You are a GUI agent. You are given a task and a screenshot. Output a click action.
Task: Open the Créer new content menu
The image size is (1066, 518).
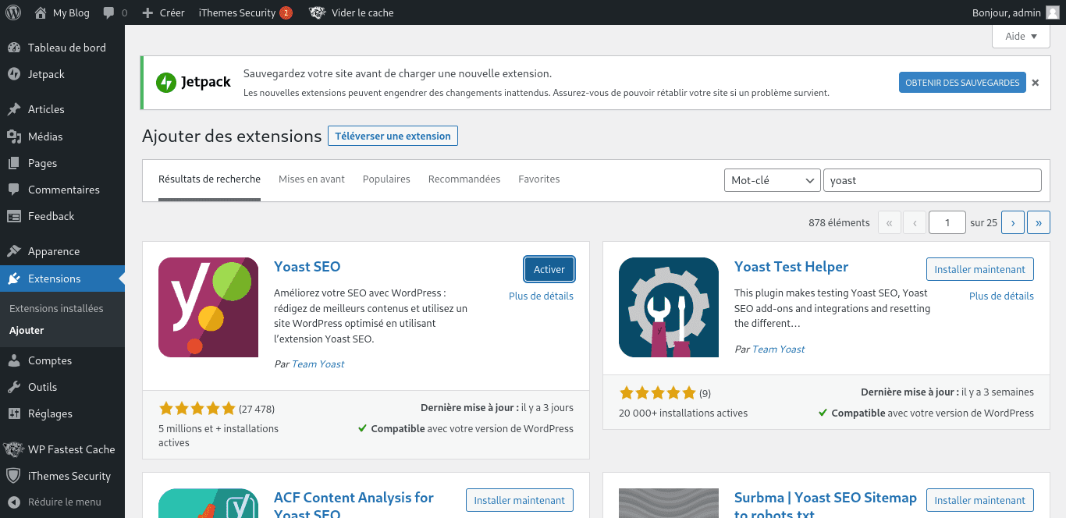pyautogui.click(x=163, y=12)
